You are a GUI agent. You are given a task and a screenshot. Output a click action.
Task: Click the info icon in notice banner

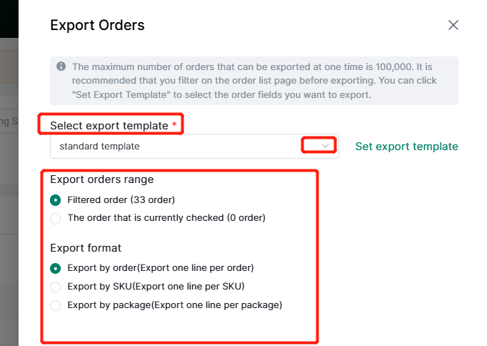[x=61, y=66]
